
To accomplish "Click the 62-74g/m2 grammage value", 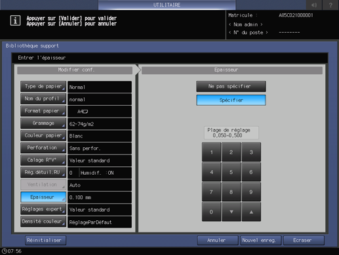I will coord(100,124).
